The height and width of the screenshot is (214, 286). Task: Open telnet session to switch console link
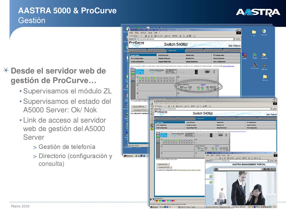189,170
